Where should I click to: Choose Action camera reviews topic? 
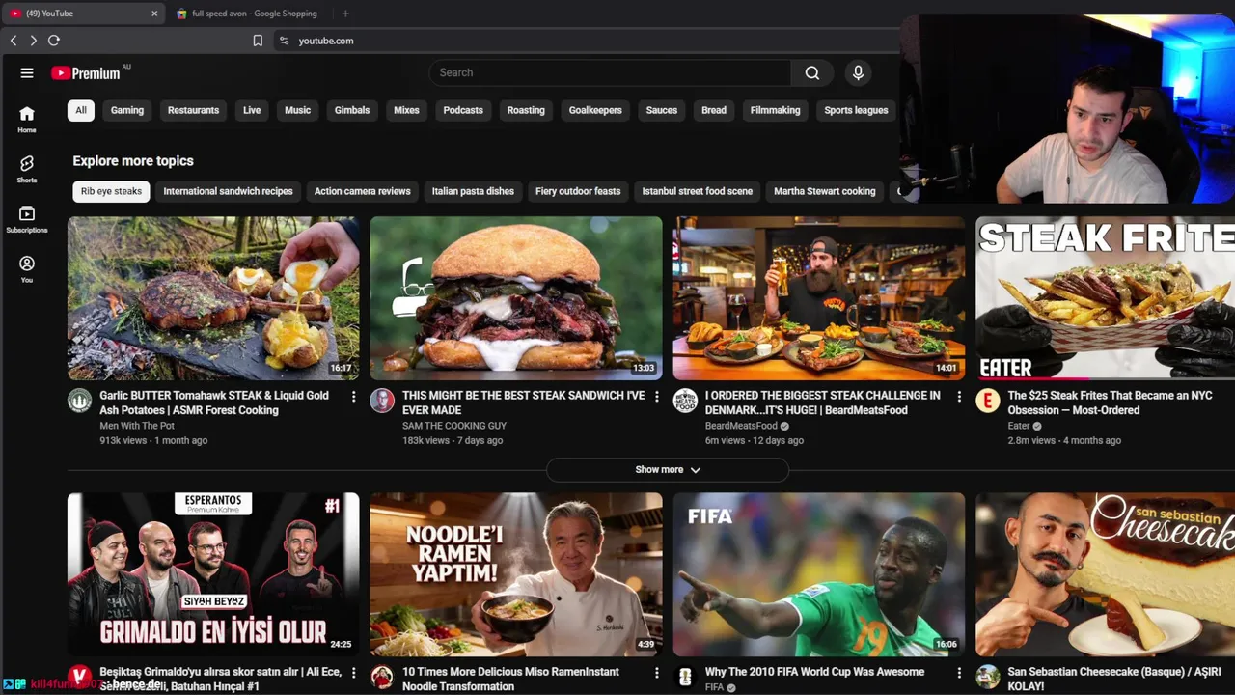pyautogui.click(x=362, y=191)
